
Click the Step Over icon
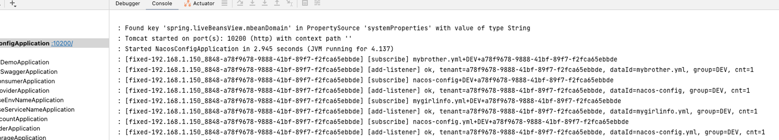[240, 3]
